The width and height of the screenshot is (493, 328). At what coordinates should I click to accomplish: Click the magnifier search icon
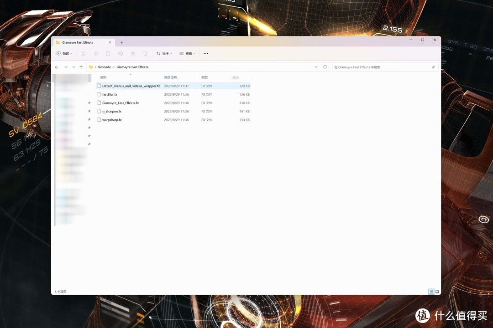click(x=433, y=67)
